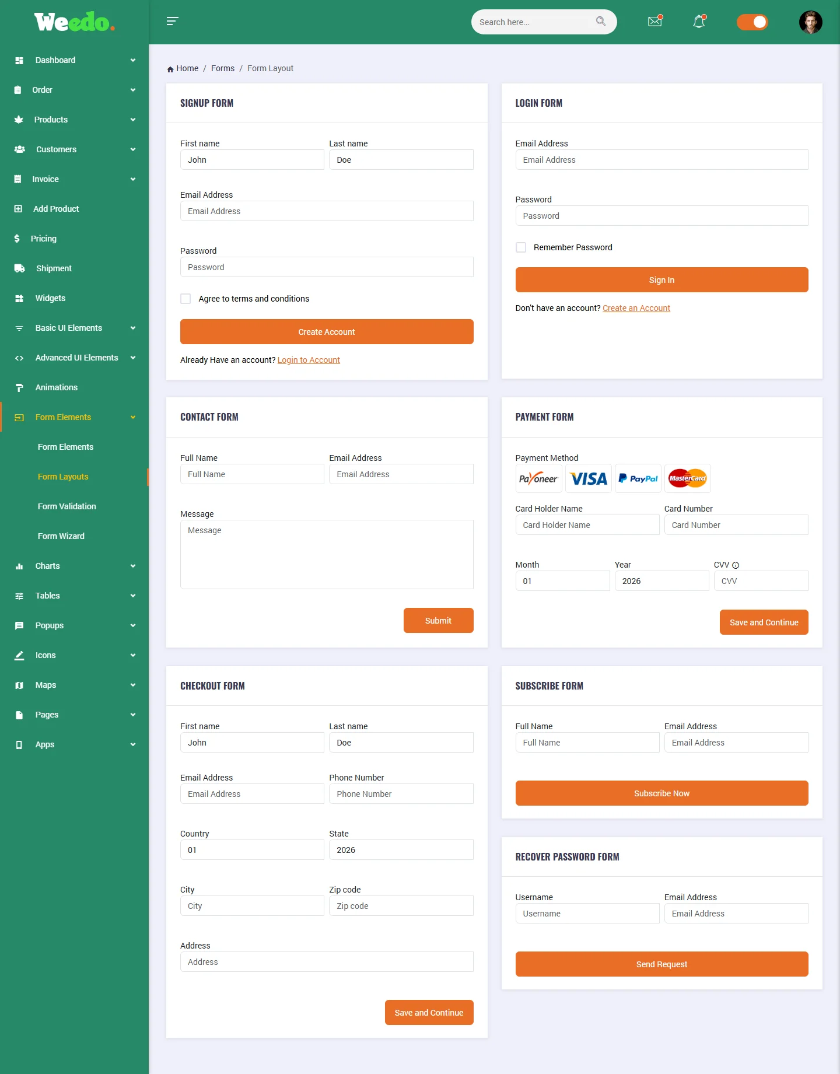Open the checkout State dropdown
Viewport: 840px width, 1074px height.
(401, 850)
